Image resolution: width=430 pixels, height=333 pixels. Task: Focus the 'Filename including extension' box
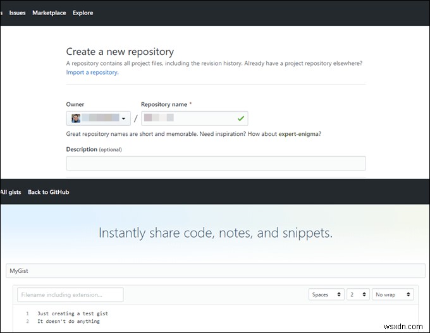coord(70,295)
